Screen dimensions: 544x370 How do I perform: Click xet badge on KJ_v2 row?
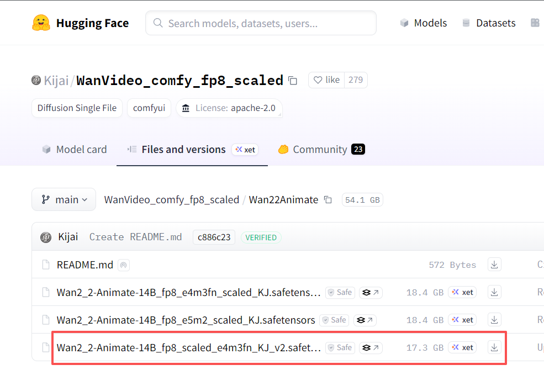point(462,347)
